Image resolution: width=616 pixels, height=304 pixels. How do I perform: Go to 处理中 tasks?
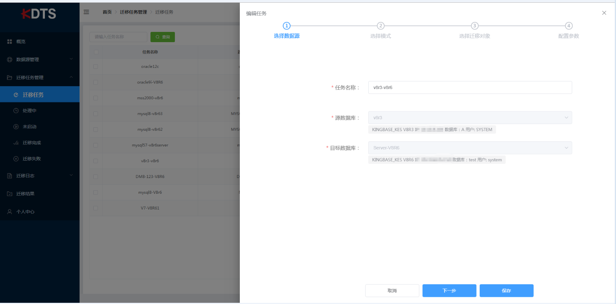click(40, 111)
